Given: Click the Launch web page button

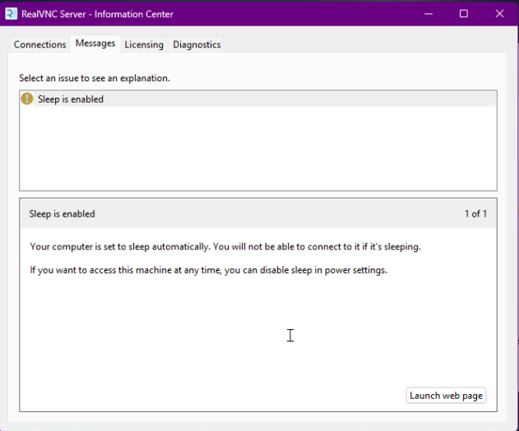Looking at the screenshot, I should coord(446,396).
